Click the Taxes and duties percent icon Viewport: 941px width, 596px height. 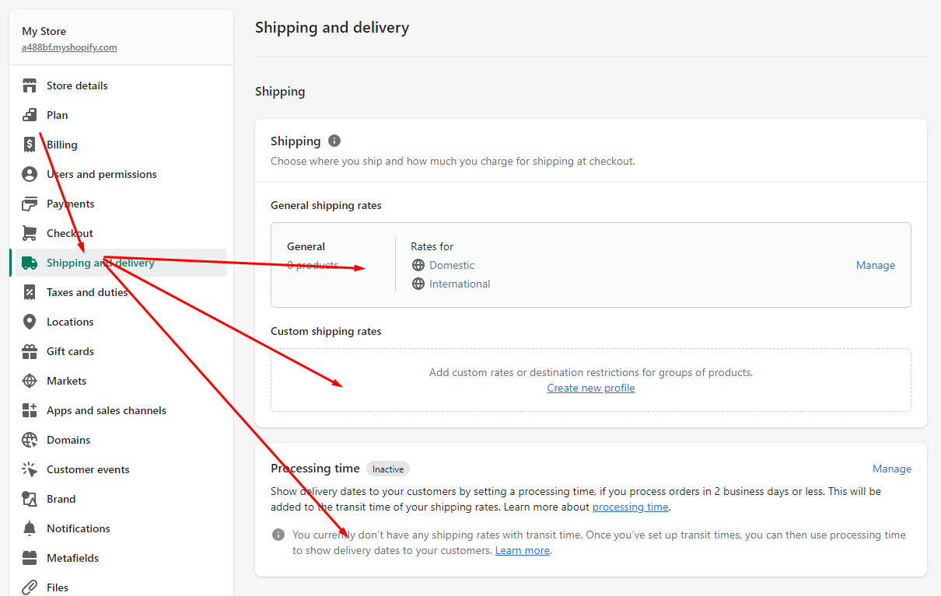pyautogui.click(x=30, y=292)
